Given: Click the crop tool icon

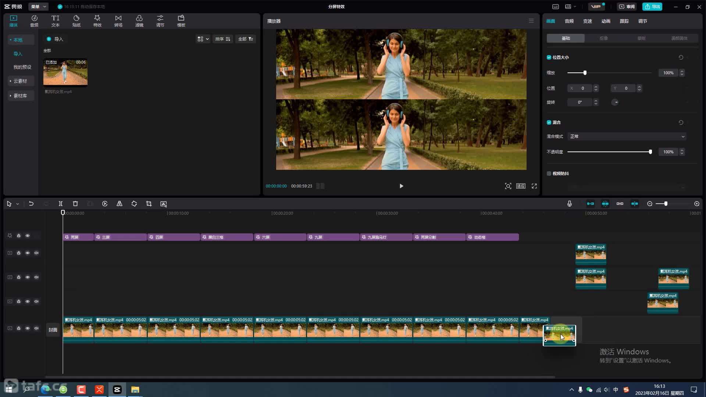Looking at the screenshot, I should coord(149,204).
